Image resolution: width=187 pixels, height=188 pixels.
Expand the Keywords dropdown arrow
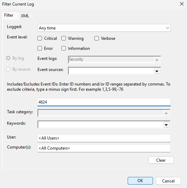click(x=166, y=125)
